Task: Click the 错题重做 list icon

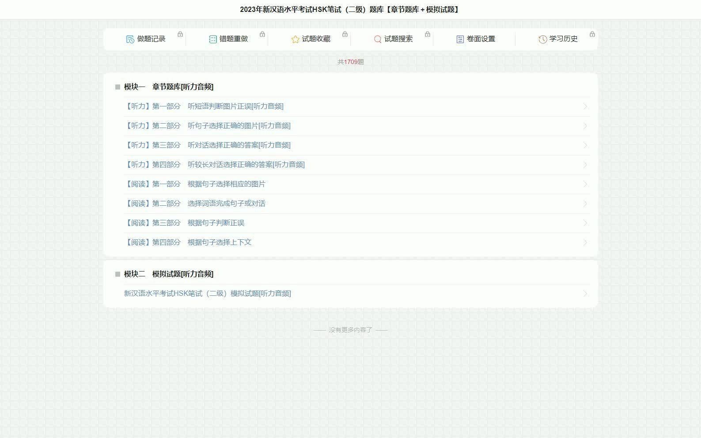Action: tap(212, 39)
